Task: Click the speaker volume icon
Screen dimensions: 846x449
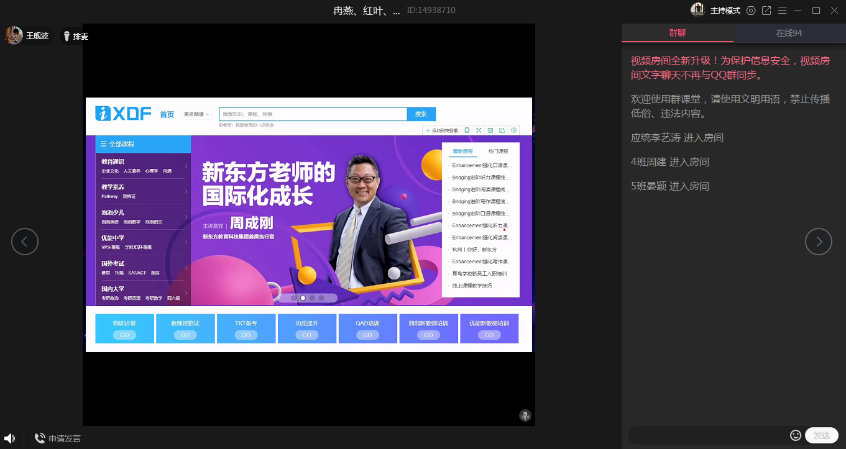Action: point(9,438)
